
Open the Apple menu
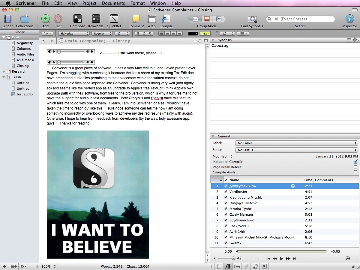click(8, 3)
